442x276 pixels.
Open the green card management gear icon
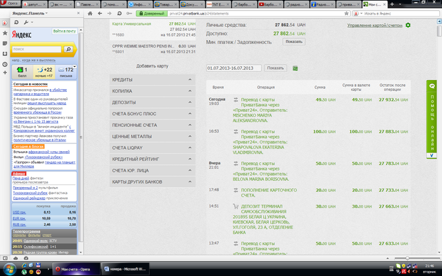tap(408, 25)
